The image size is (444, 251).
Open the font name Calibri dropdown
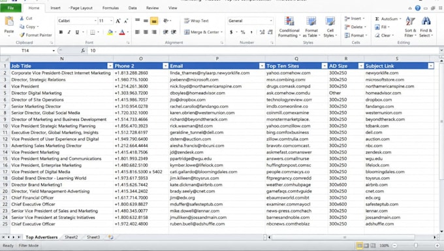pos(95,21)
